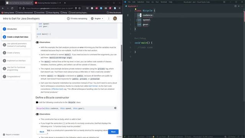
Task: Click 'speed' in the code editor
Action: pos(146,20)
